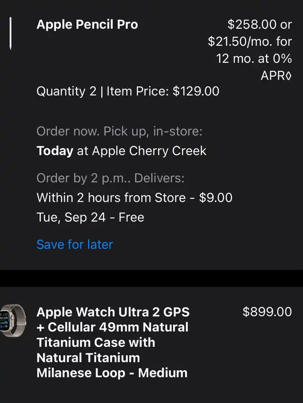Choose the two-hour store delivery for $9.00
Image resolution: width=303 pixels, height=403 pixels.
[134, 198]
